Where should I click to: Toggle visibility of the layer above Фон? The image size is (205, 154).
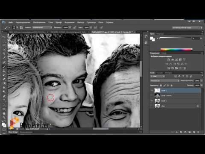coord(152,101)
